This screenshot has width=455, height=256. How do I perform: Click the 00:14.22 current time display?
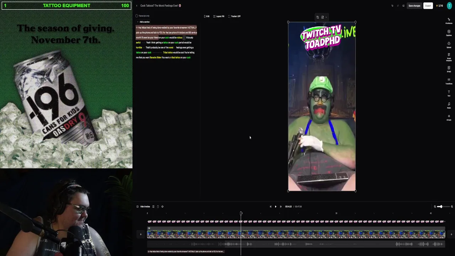(288, 207)
